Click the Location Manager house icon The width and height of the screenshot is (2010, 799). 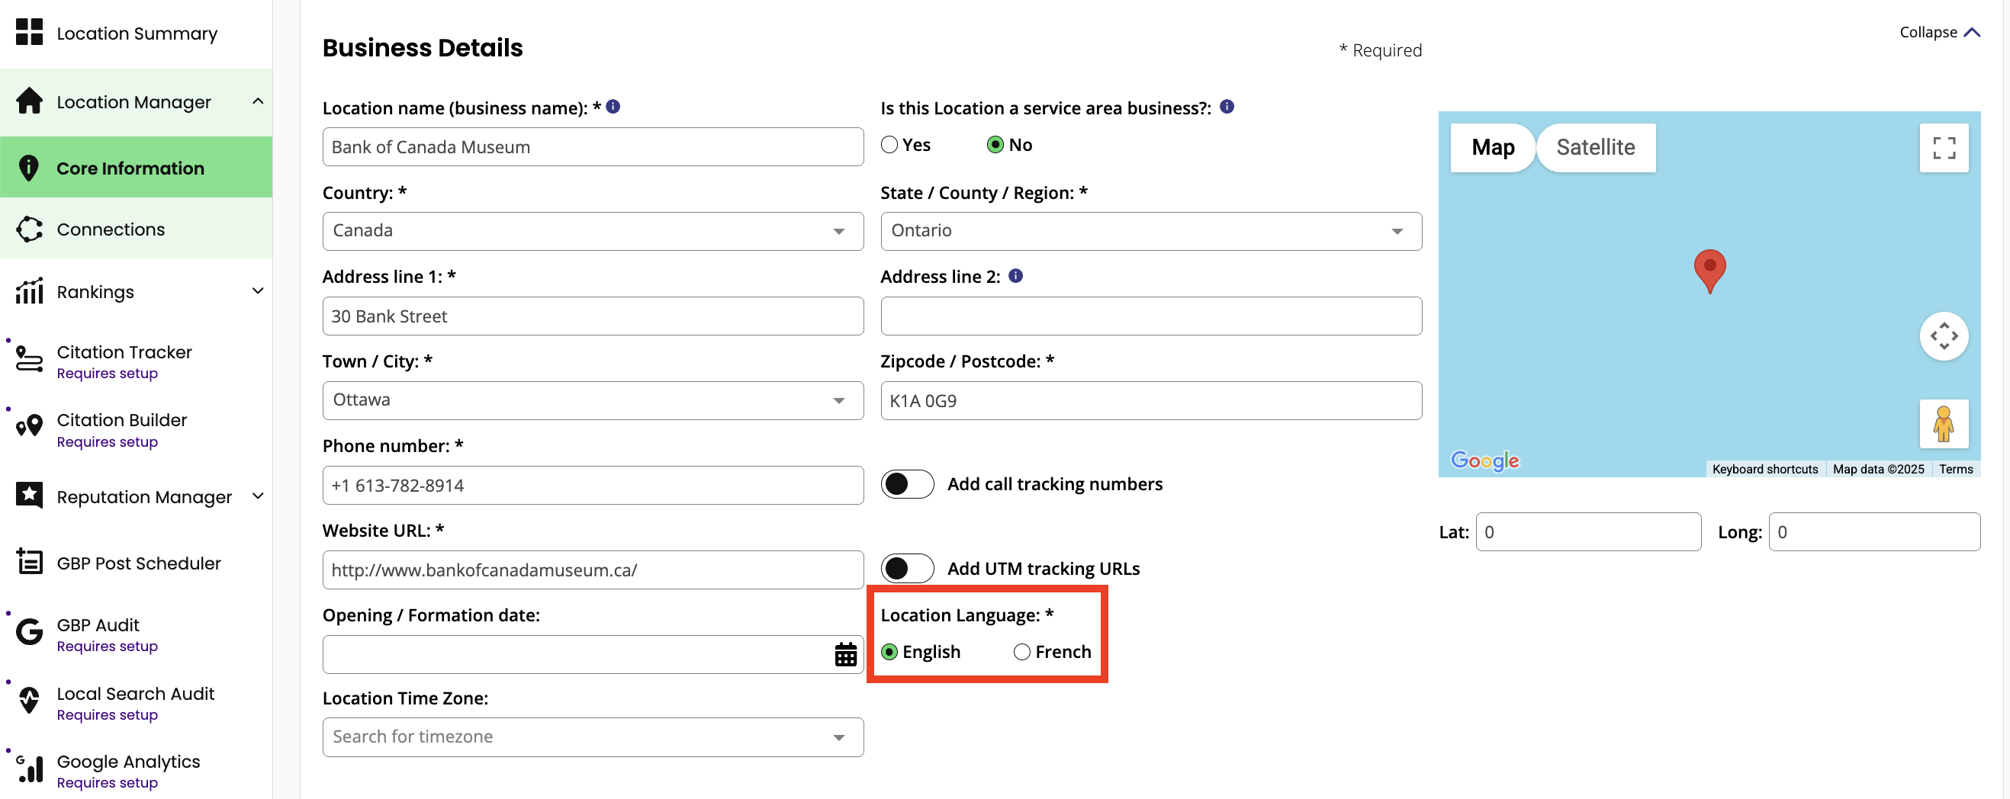[30, 101]
